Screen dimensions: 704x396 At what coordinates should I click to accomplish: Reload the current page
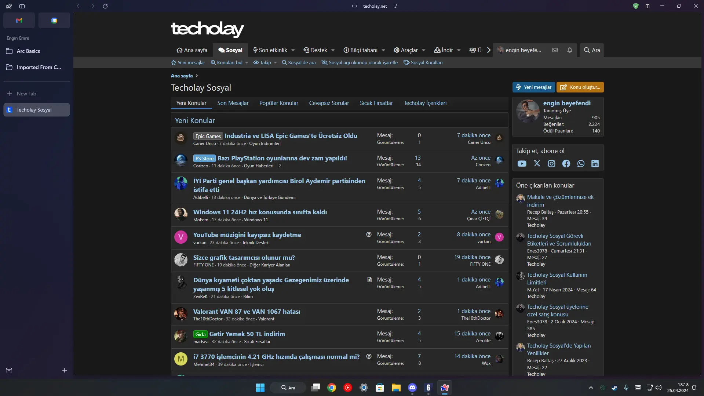(x=105, y=6)
